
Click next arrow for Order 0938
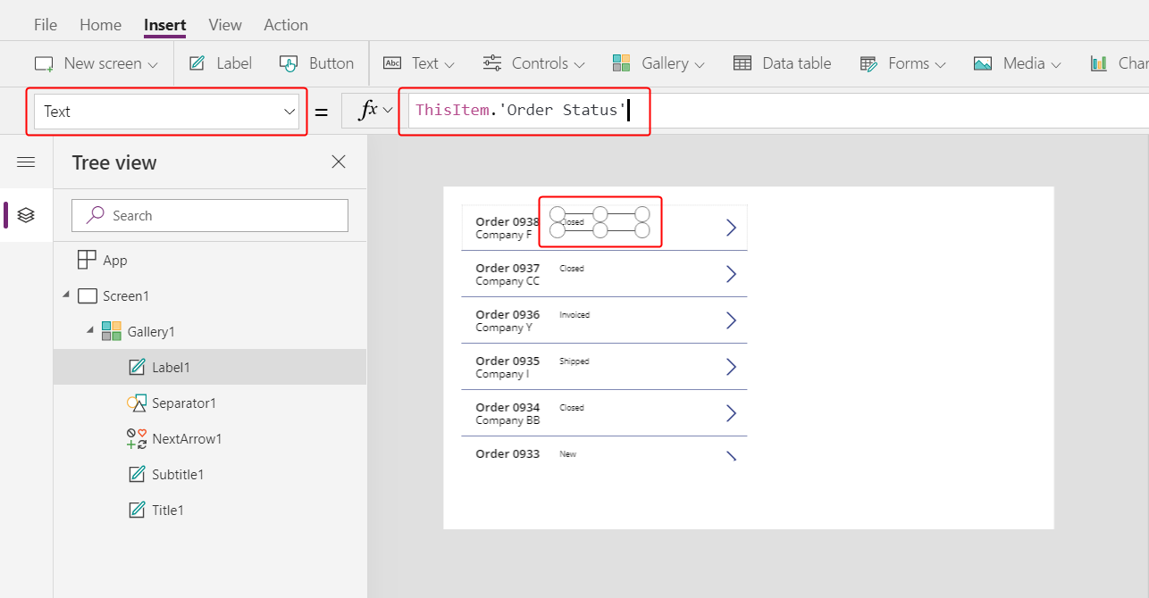point(731,228)
